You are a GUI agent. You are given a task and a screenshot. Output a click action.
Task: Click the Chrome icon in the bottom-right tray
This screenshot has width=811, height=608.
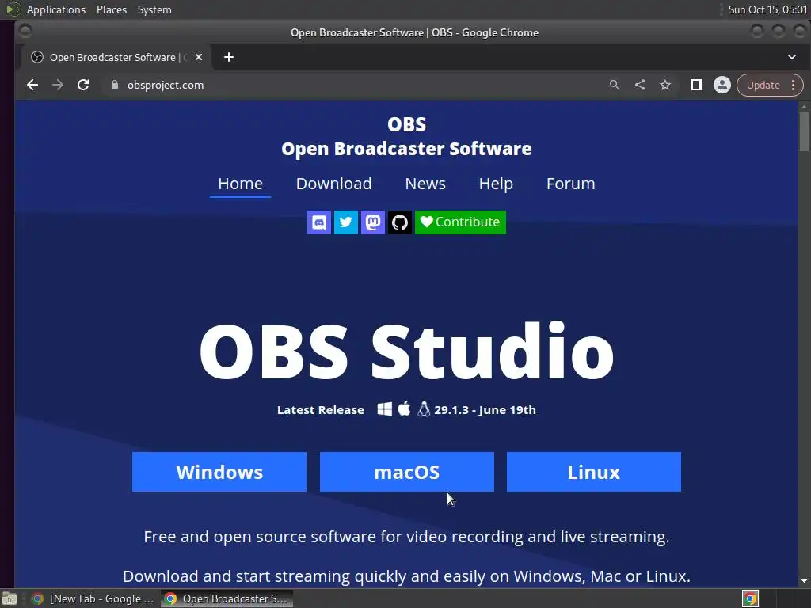click(x=750, y=598)
